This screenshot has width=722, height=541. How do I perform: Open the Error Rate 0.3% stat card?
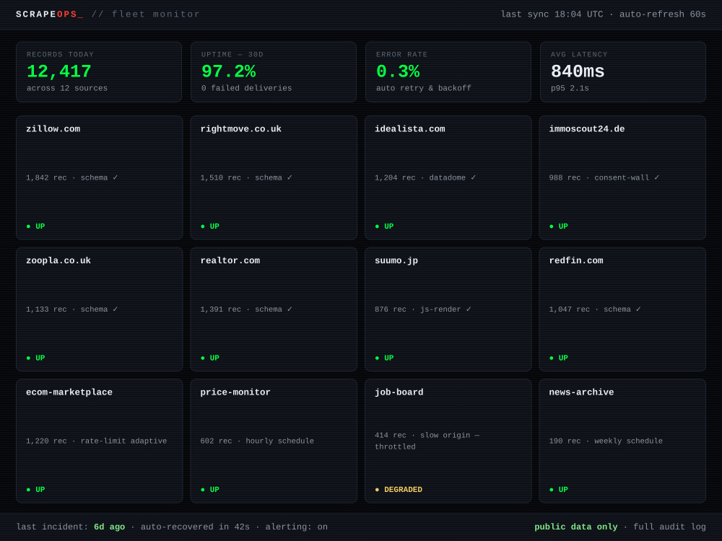[x=448, y=71]
